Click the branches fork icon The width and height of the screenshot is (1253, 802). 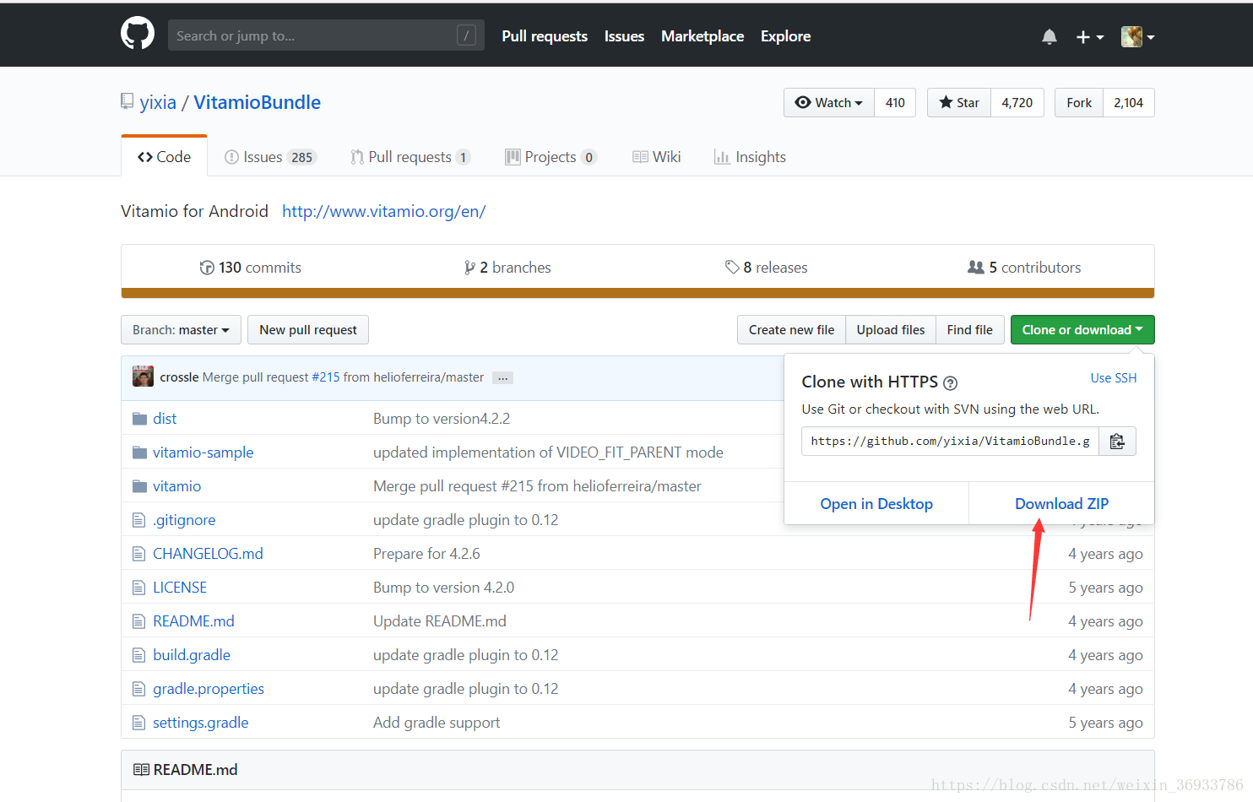[x=469, y=268]
